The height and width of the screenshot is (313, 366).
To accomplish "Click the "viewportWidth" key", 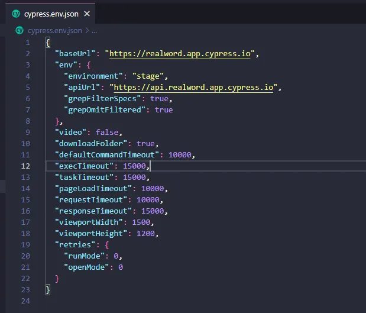I will pos(89,222).
